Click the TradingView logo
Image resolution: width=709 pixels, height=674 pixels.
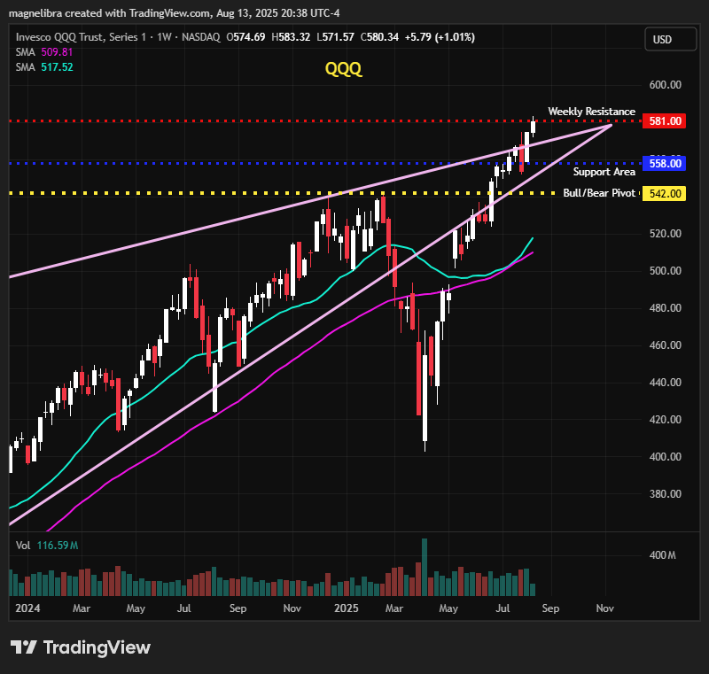81,647
